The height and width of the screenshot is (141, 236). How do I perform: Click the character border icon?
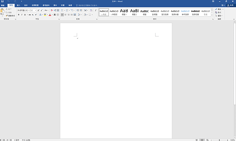58,10
